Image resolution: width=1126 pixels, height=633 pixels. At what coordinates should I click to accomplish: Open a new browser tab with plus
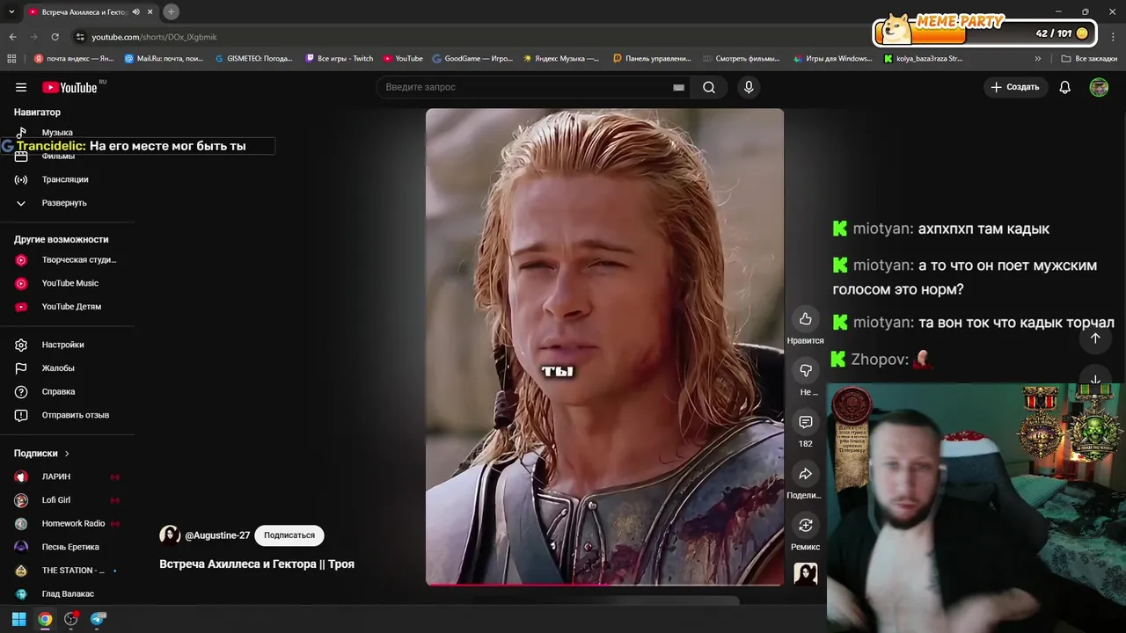(x=171, y=11)
